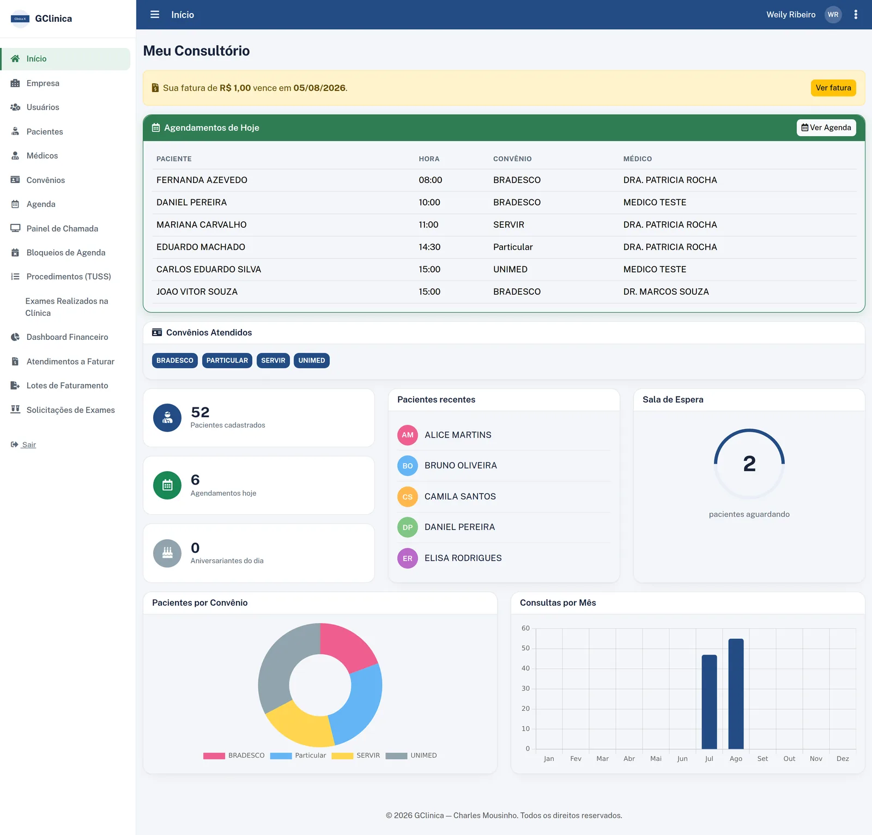Viewport: 872px width, 835px height.
Task: Click the building icon beside Empresa
Action: pos(15,83)
